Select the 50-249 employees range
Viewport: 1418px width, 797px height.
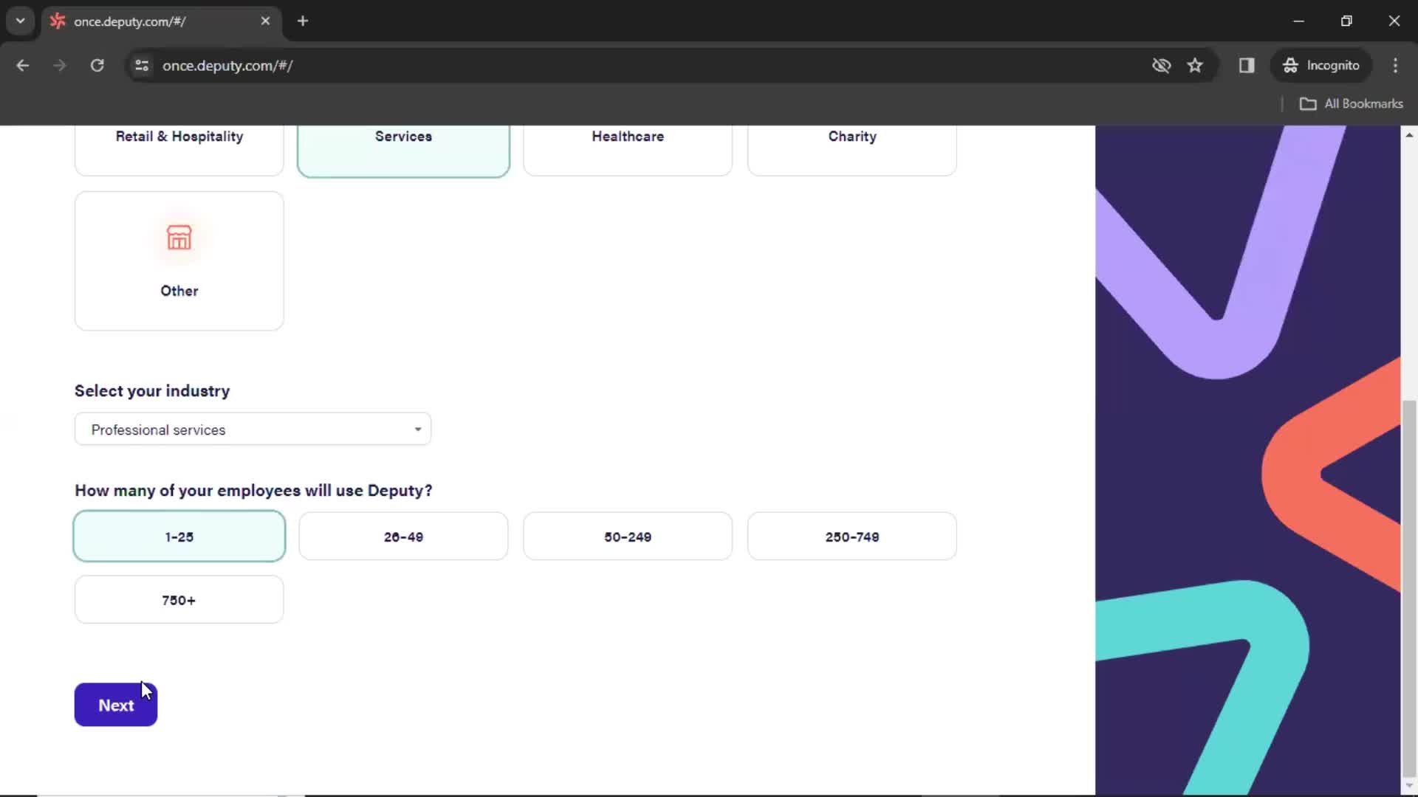628,536
